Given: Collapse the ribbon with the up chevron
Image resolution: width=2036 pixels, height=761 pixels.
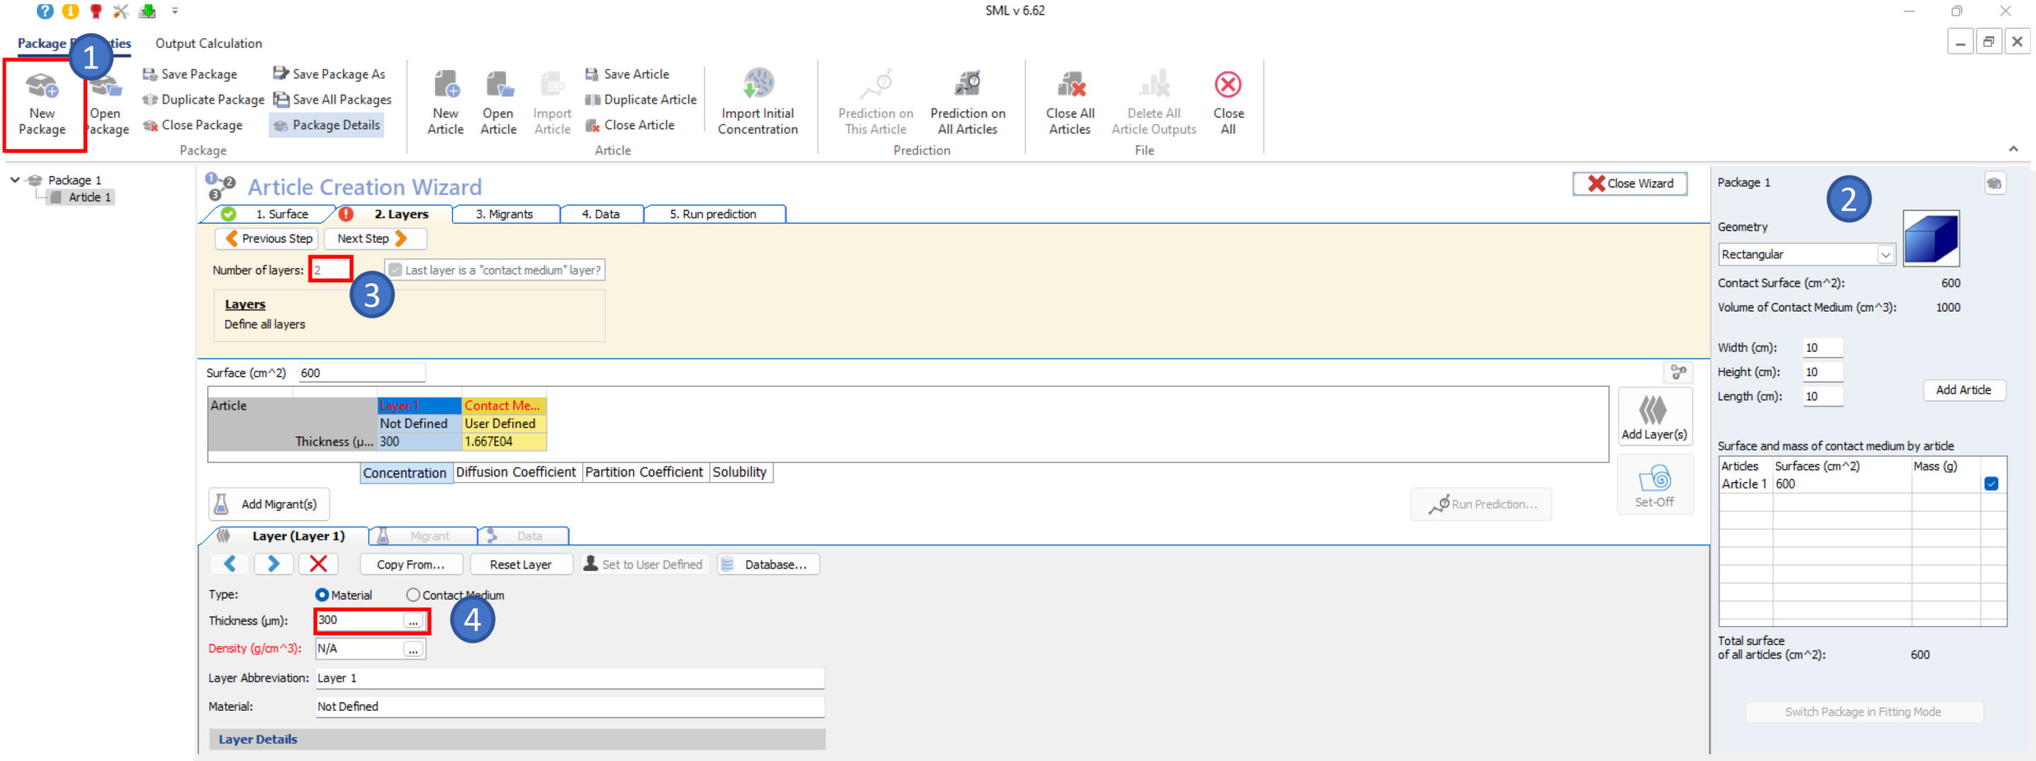Looking at the screenshot, I should 2012,148.
